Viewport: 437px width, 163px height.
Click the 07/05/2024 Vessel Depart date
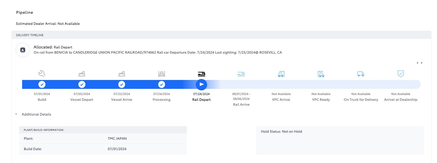[x=82, y=94]
